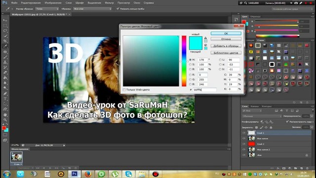Select the R radio button in color picker
This screenshot has width=316, height=178.
[x=190, y=75]
